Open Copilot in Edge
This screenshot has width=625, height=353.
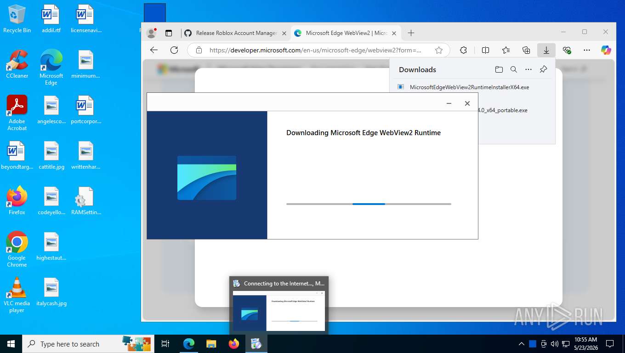point(606,50)
